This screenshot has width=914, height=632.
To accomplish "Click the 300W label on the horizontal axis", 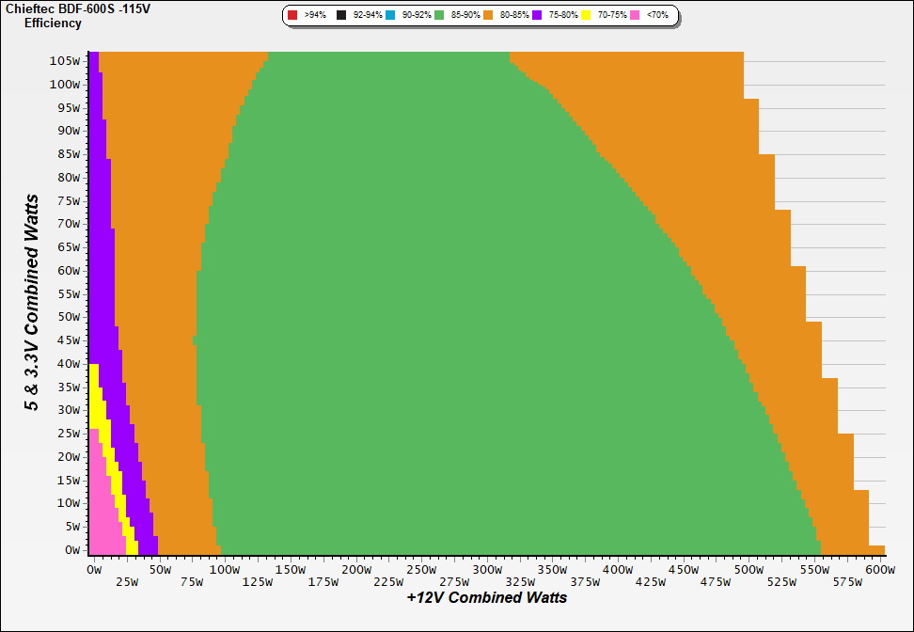I will [x=487, y=570].
